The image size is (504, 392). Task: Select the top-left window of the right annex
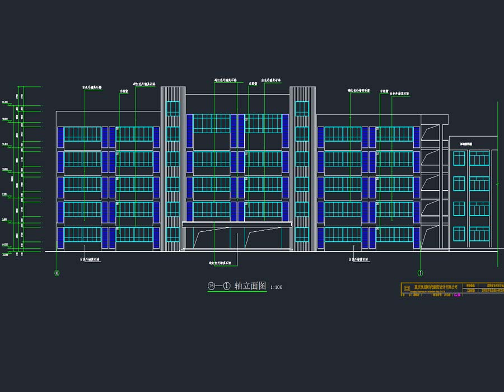(459, 158)
